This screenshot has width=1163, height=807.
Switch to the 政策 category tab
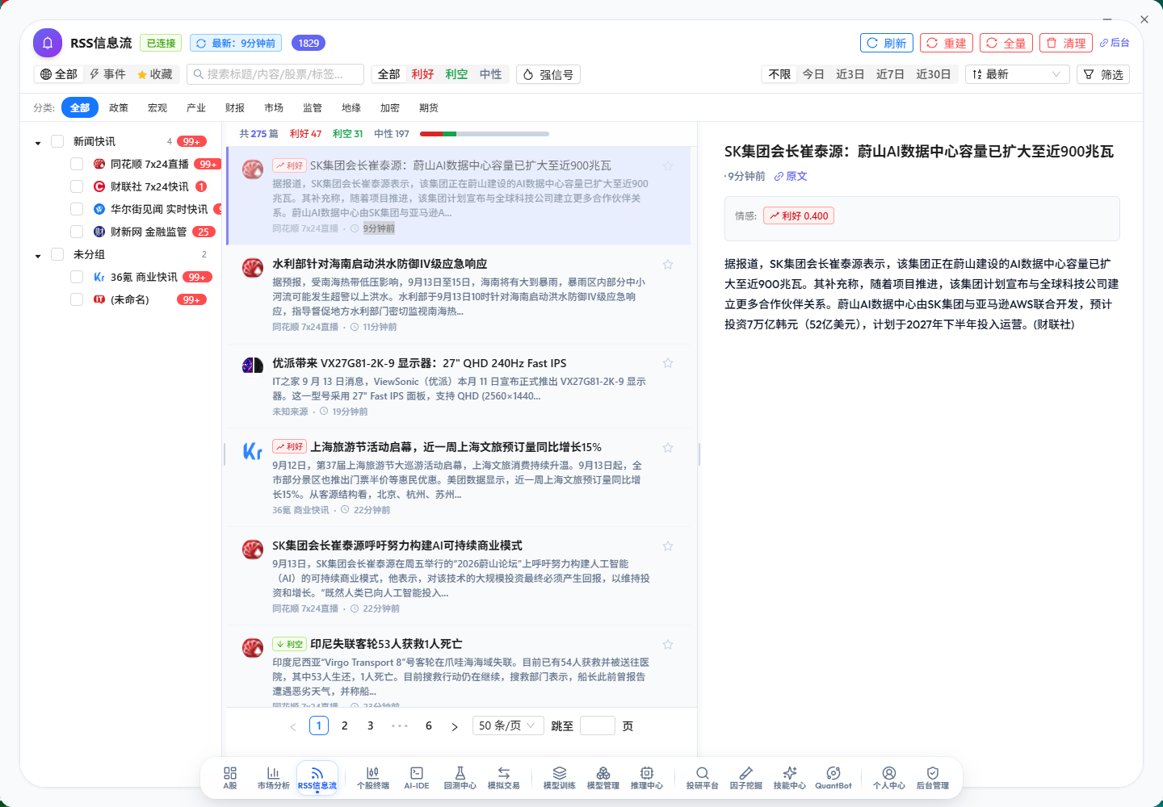(x=119, y=107)
